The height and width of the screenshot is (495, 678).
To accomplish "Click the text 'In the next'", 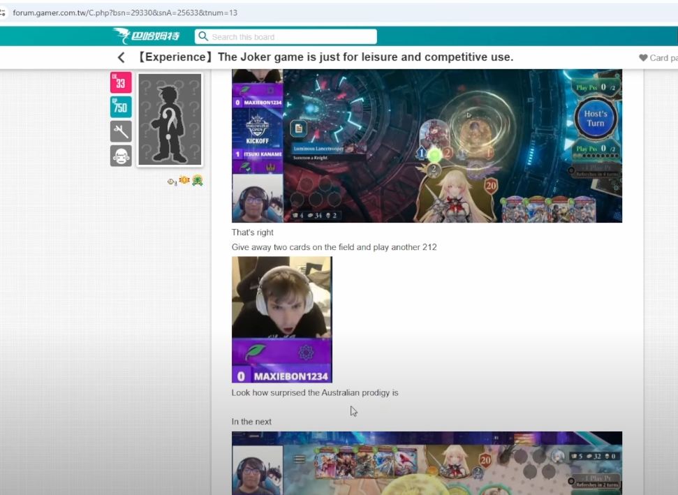I will 251,422.
